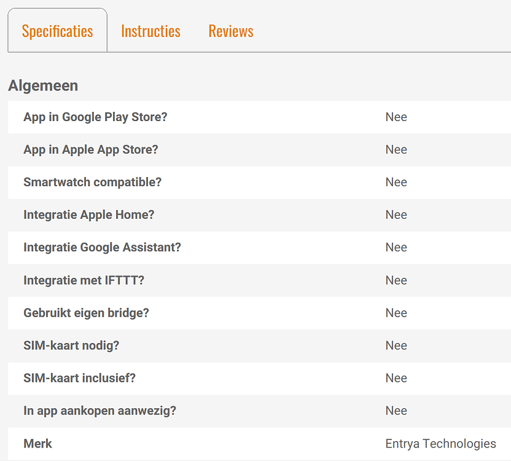Select Nee value for Apple App Store
511x461 pixels.
click(396, 150)
